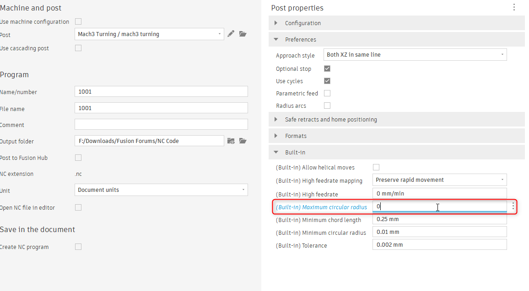
Task: Click the Post properties heading
Action: [297, 8]
